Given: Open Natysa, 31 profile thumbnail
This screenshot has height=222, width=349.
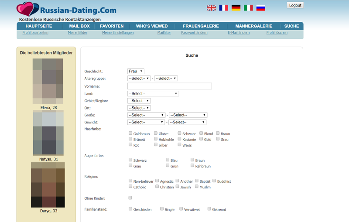Looking at the screenshot, I should pos(48,133).
